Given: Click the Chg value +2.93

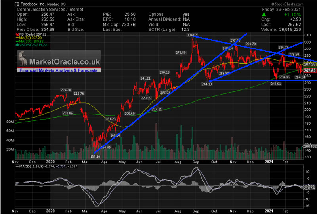Looking at the screenshot, I should coord(295,19).
